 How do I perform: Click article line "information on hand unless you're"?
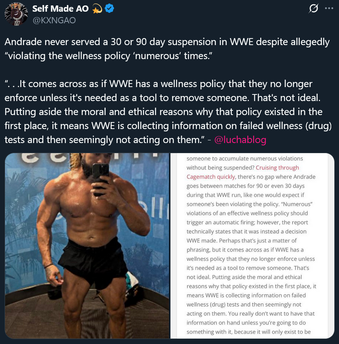(x=246, y=323)
